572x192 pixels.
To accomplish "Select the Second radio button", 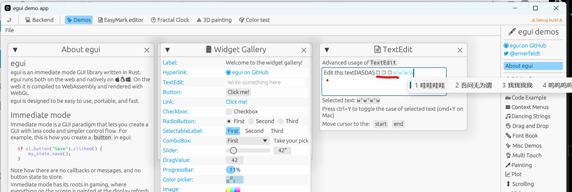I will 252,121.
